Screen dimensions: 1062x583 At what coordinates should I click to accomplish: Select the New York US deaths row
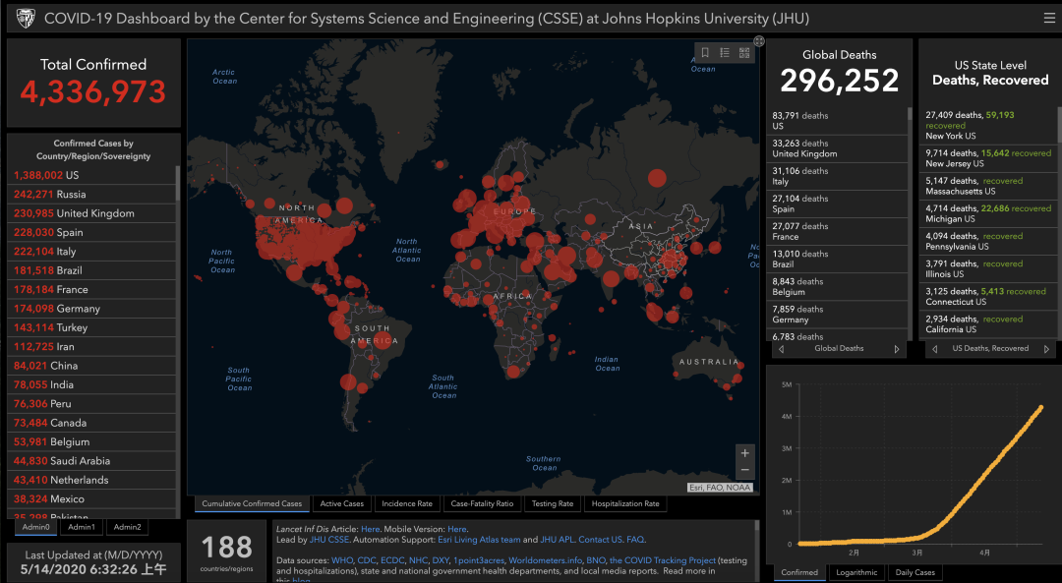click(x=988, y=125)
